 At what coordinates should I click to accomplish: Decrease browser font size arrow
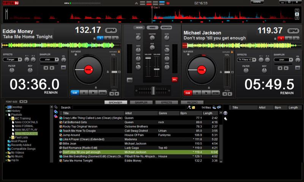click(21, 102)
